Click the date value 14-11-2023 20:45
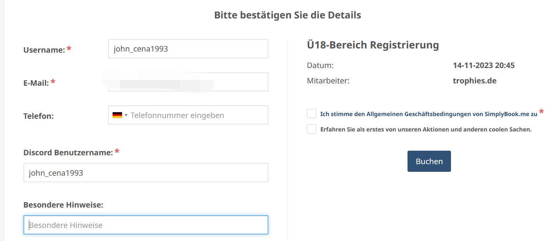The image size is (549, 241). click(x=484, y=65)
